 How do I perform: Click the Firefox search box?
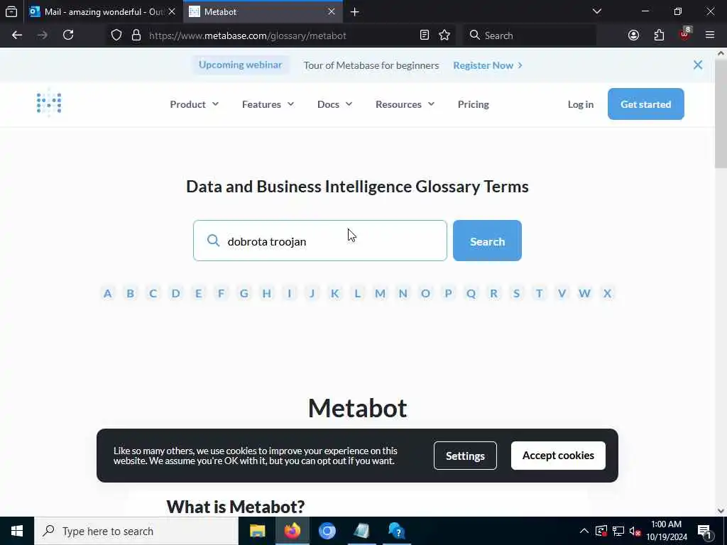coord(530,35)
